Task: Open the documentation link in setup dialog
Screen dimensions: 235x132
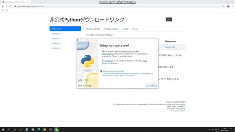Action: coord(108,54)
